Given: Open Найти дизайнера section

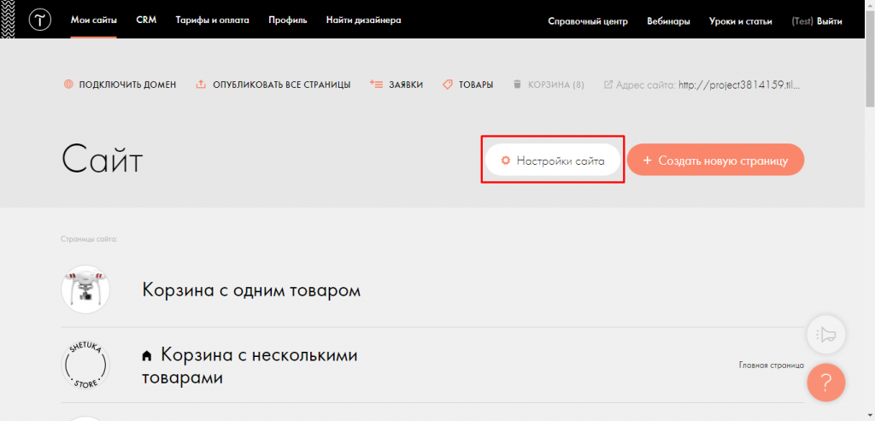Looking at the screenshot, I should click(x=363, y=20).
